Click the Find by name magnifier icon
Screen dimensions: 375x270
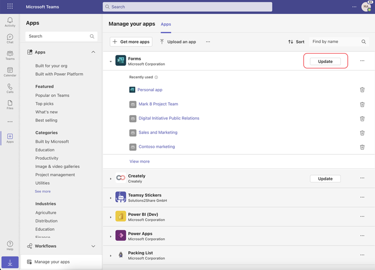pos(364,42)
